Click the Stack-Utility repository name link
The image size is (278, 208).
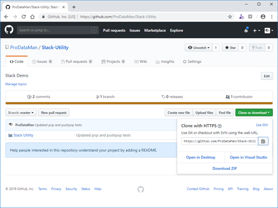pyautogui.click(x=55, y=47)
